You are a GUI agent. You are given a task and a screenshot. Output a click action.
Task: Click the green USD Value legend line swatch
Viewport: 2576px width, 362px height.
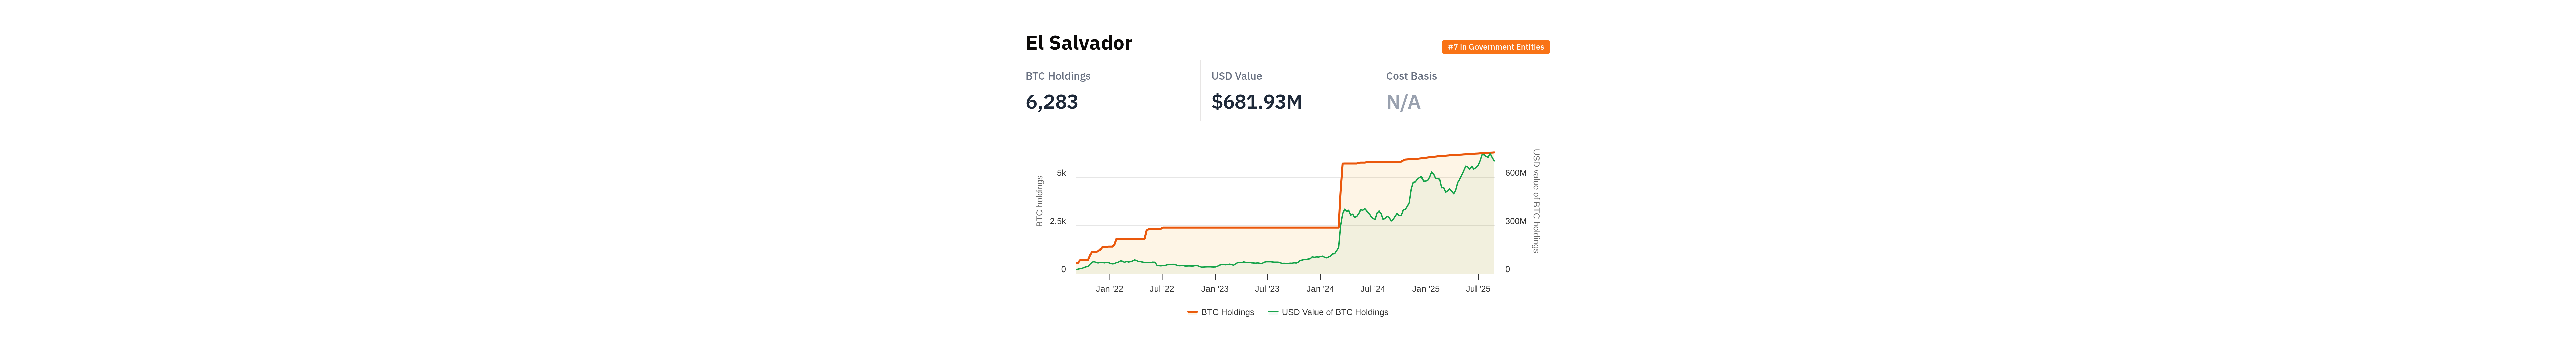[x=1273, y=312]
